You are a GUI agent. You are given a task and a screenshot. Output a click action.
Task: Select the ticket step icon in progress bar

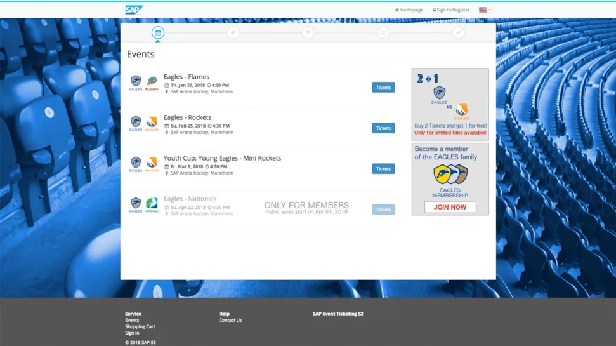point(233,32)
